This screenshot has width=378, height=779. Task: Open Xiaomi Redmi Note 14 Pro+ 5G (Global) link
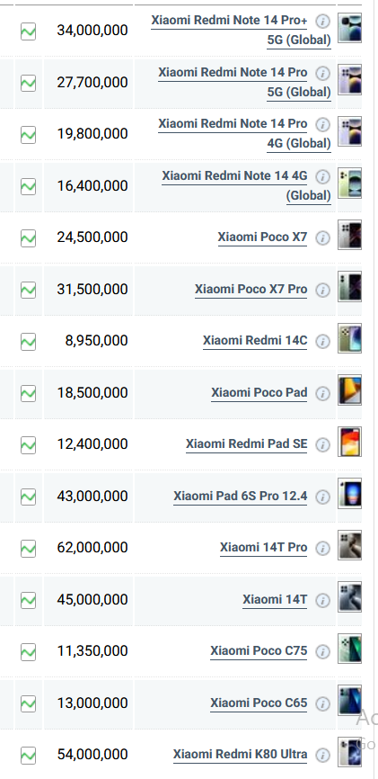242,30
